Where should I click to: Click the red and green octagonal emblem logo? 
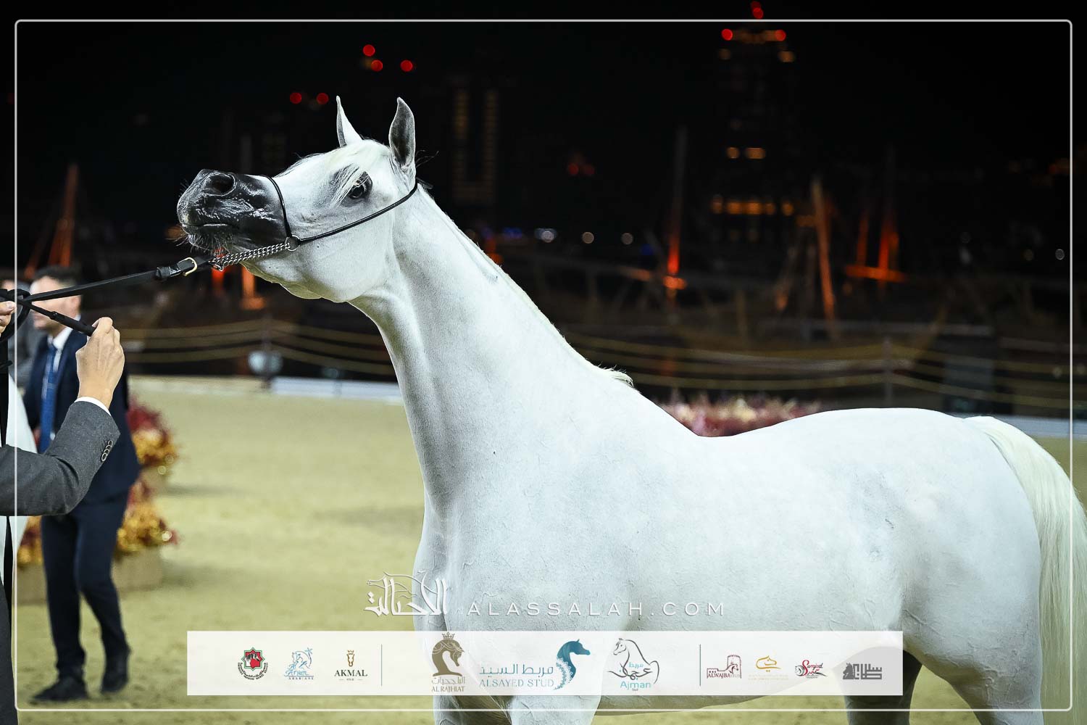pos(254,663)
